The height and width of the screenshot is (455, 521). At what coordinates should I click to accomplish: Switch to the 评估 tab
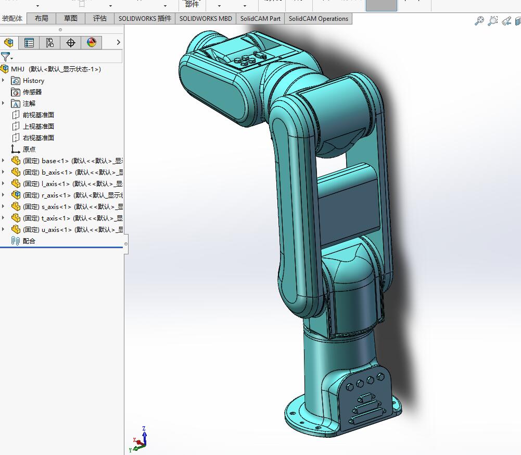100,19
